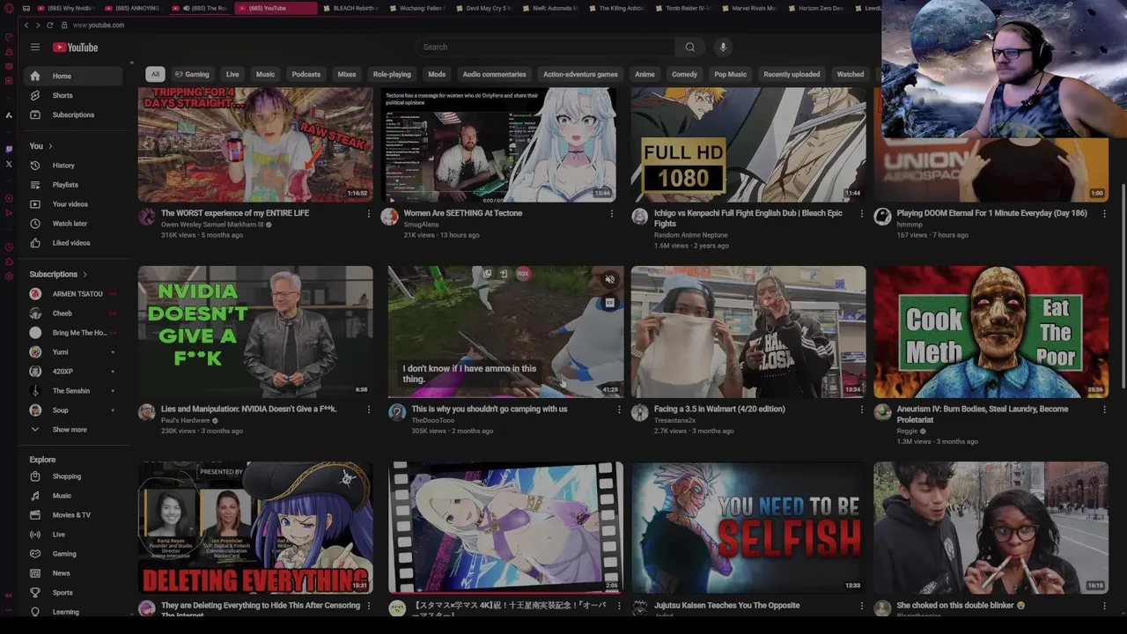Select the Recently uploaded filter chip
Image resolution: width=1127 pixels, height=634 pixels.
[x=792, y=75]
